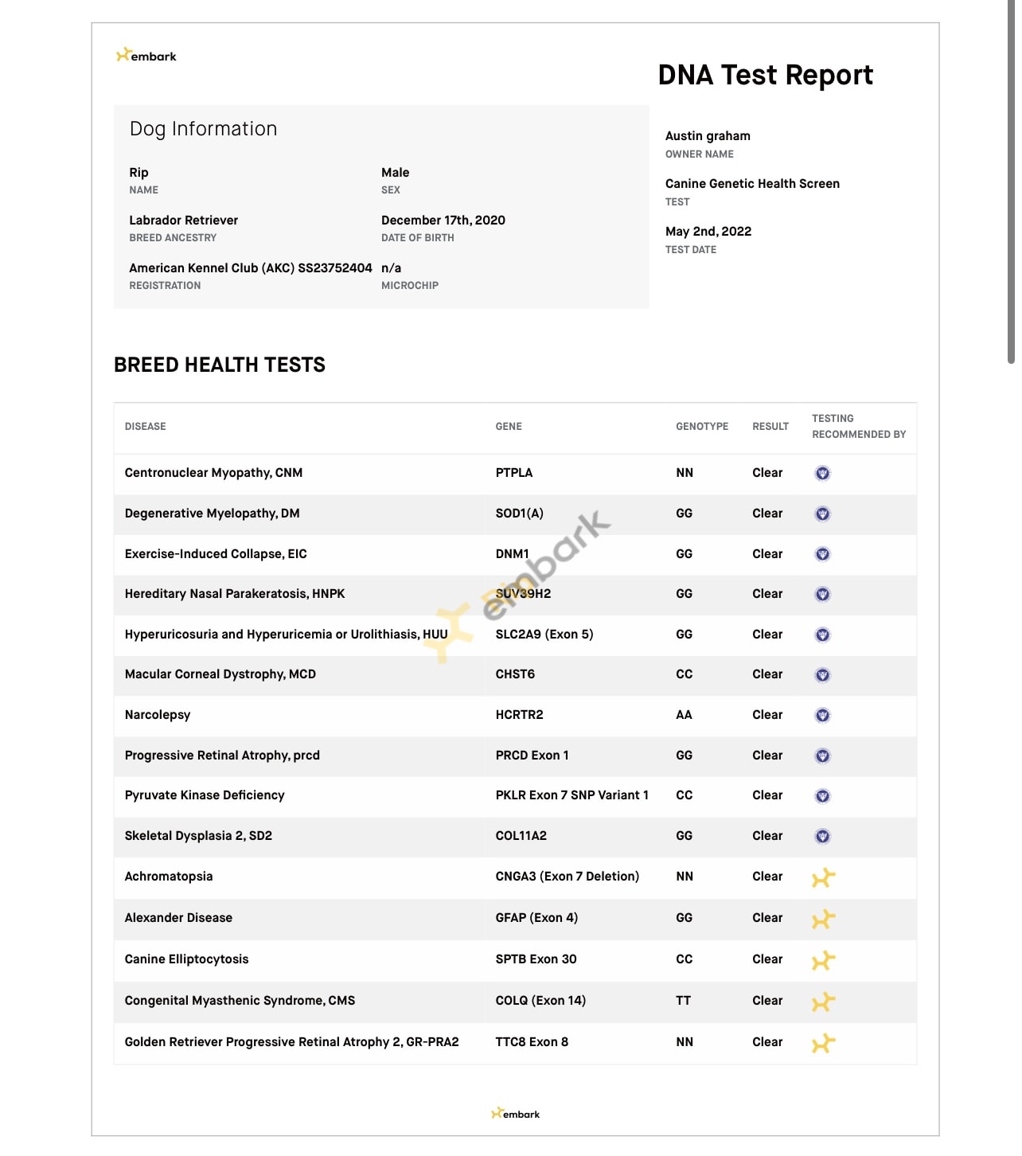Click the Canine Genetic Health Screen test name

pos(752,184)
